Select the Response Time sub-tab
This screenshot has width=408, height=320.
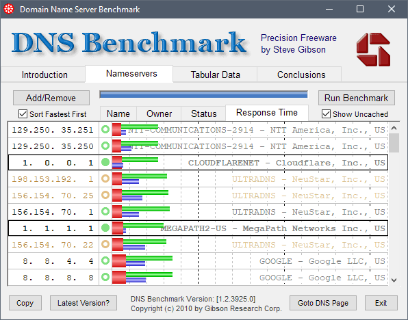tap(267, 113)
